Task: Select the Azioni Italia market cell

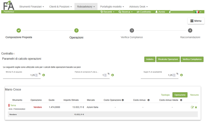Action: (92, 107)
